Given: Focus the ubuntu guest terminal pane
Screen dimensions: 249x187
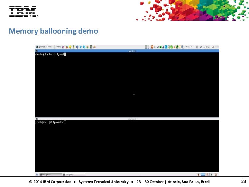Looking at the screenshot, I should pyautogui.click(x=127, y=84).
